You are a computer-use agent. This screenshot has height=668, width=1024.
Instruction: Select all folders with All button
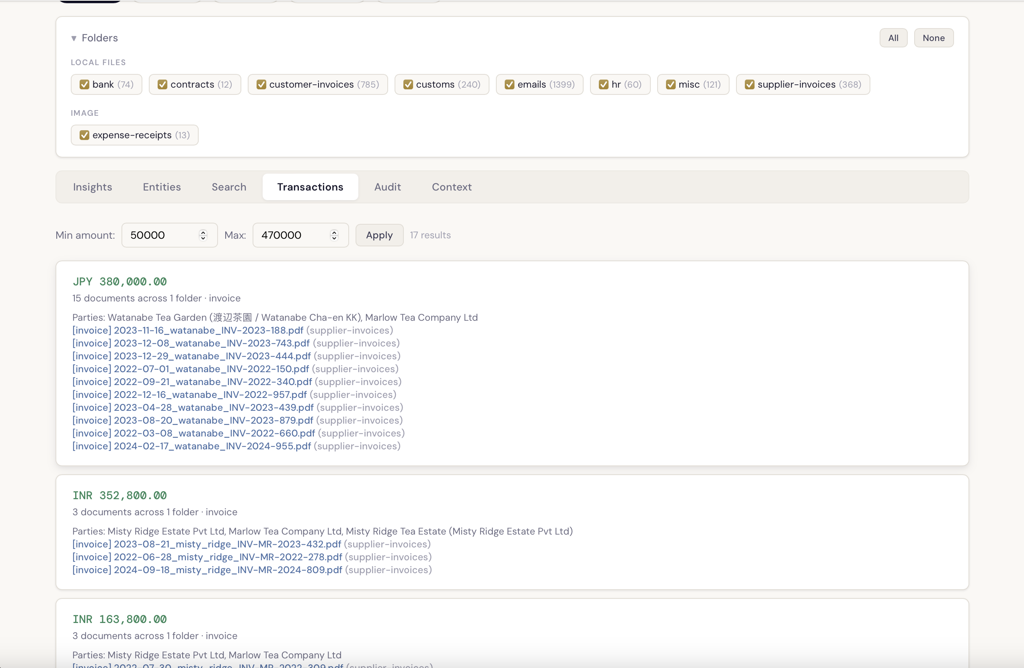893,38
